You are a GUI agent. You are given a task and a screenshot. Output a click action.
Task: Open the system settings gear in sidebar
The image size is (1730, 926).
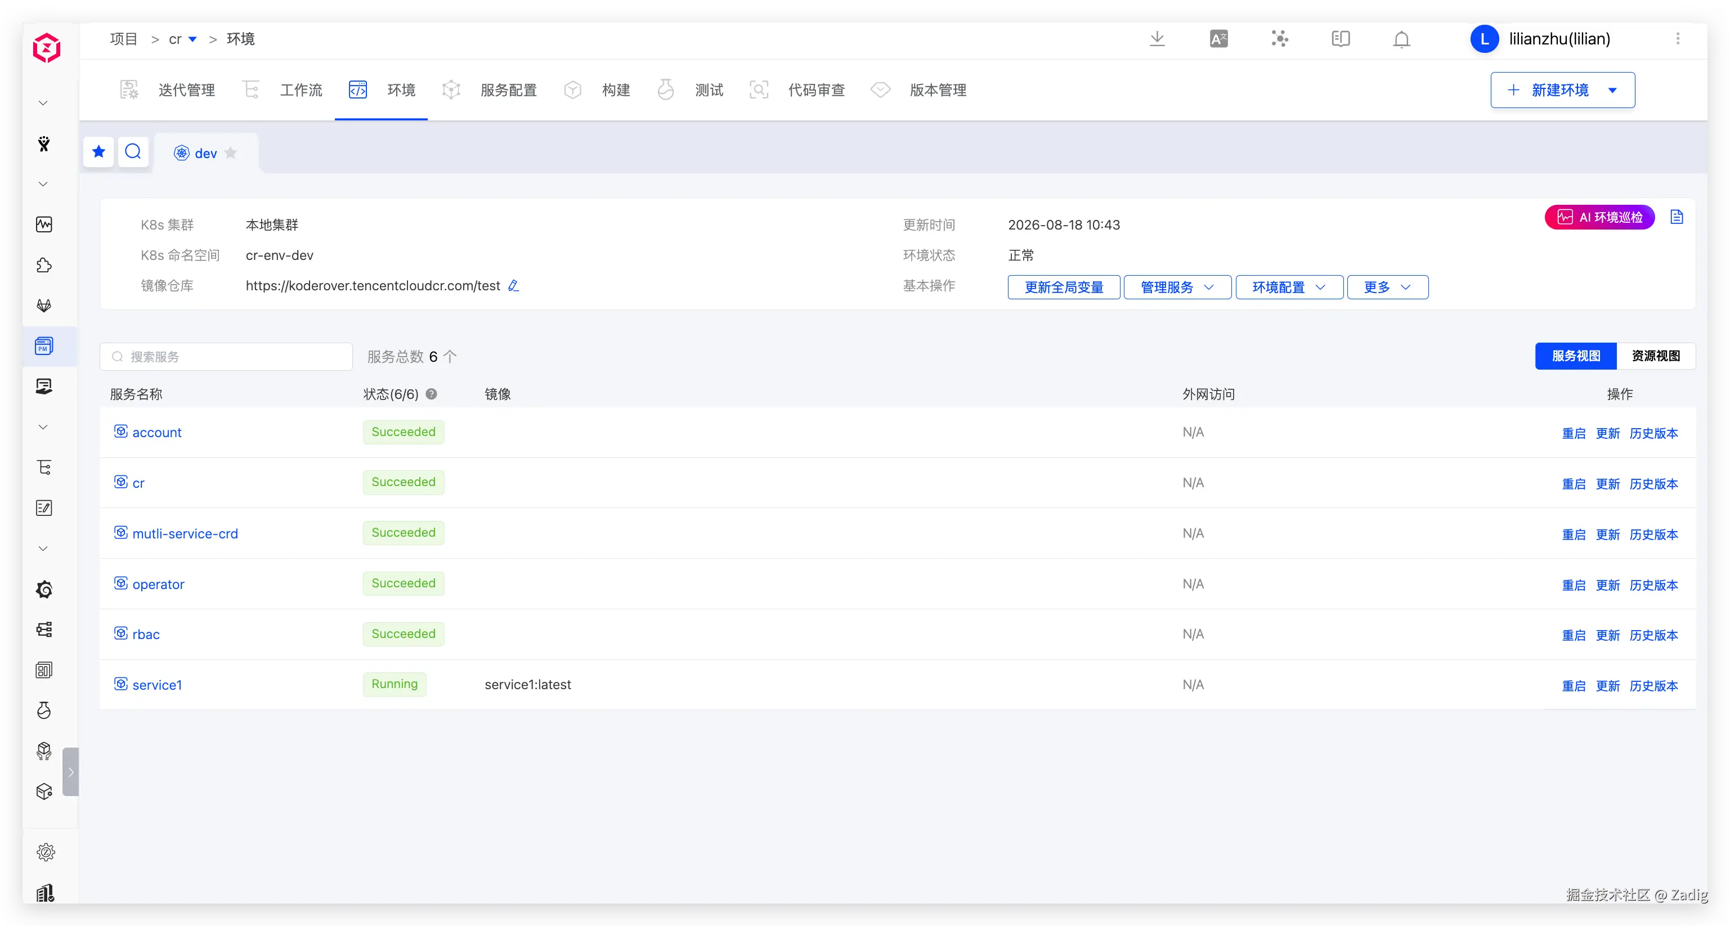coord(46,852)
